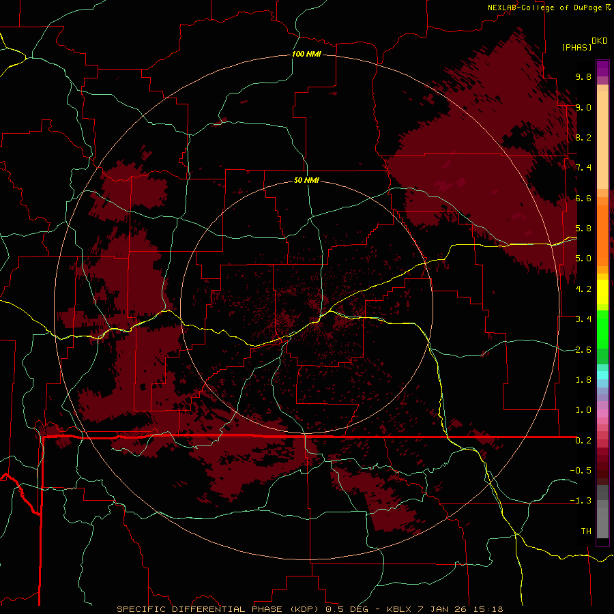The image size is (614, 614).
Task: Click the '50 NMI' range ring label
Action: (x=306, y=180)
